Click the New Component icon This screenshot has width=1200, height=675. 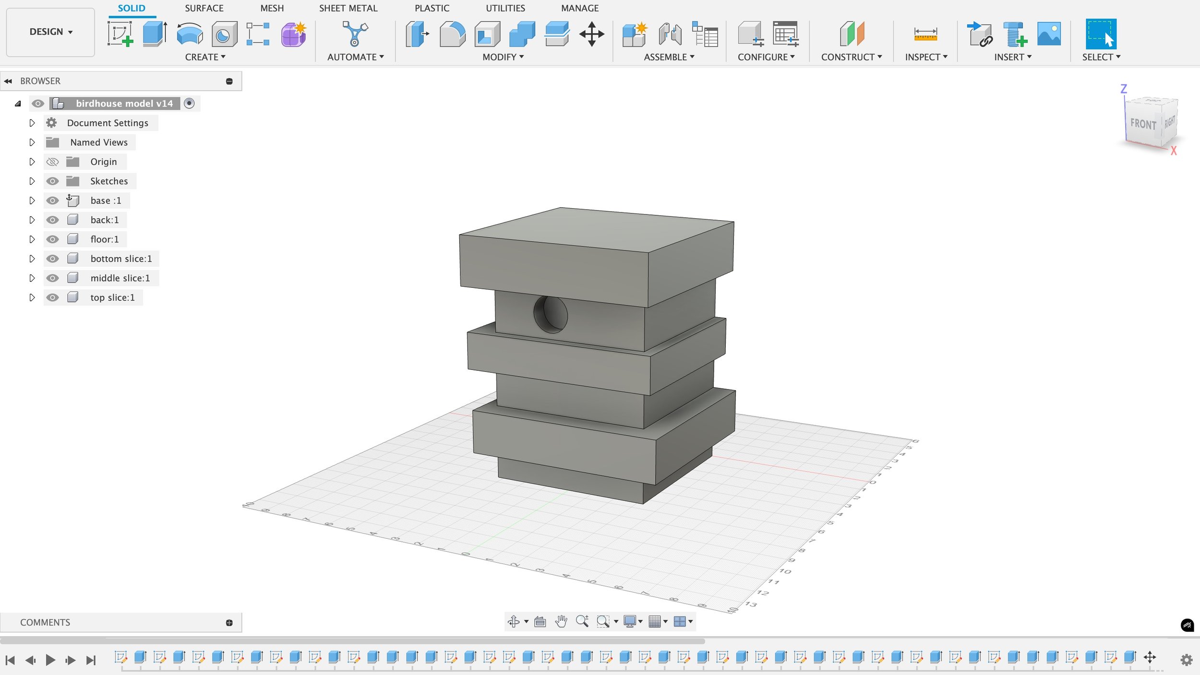(635, 34)
